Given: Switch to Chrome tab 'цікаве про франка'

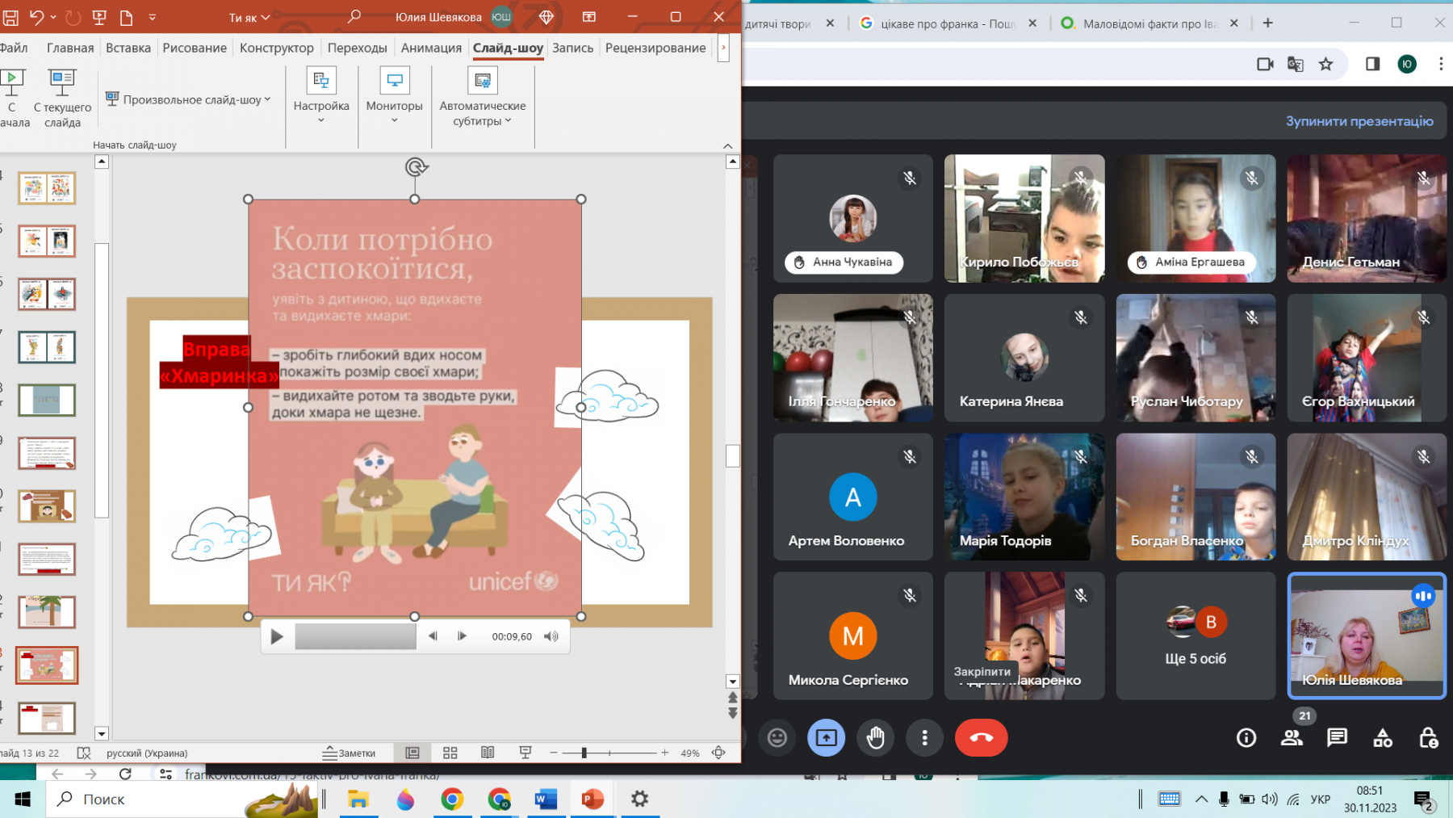Looking at the screenshot, I should (949, 23).
